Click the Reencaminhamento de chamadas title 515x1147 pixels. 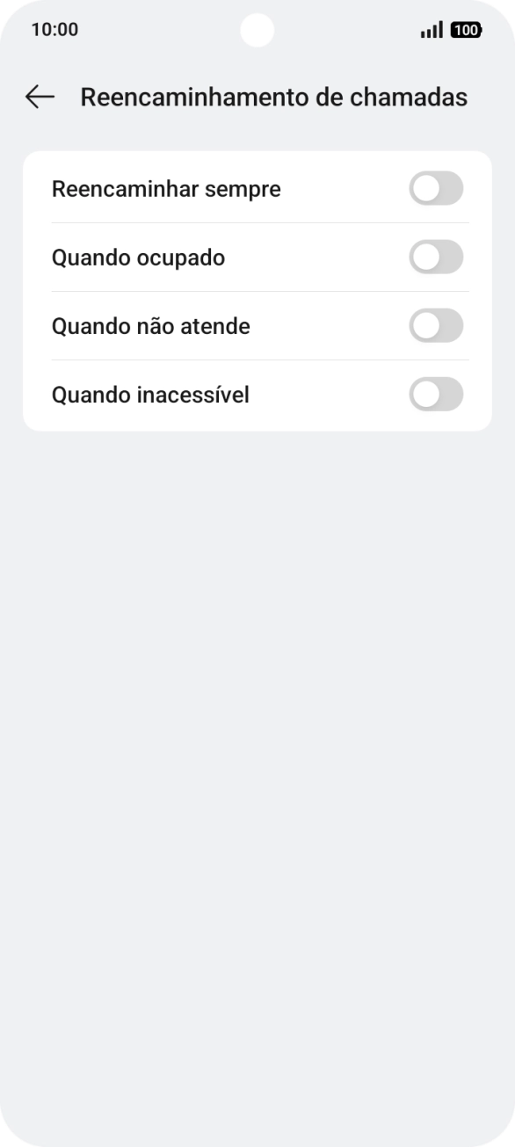pos(274,97)
